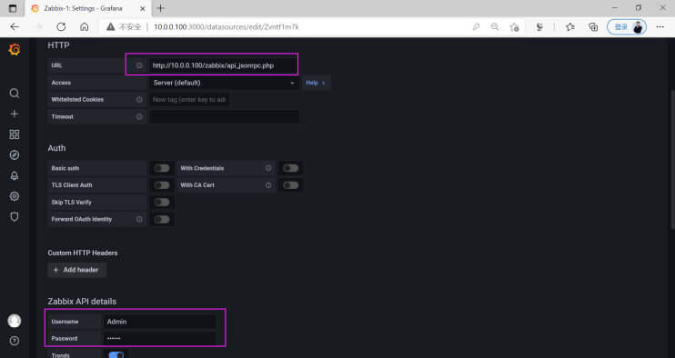The image size is (675, 358).
Task: Disable the Trends switch
Action: (x=116, y=355)
